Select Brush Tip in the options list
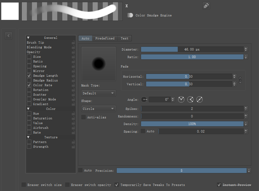The width and height of the screenshot is (259, 191). (35, 43)
